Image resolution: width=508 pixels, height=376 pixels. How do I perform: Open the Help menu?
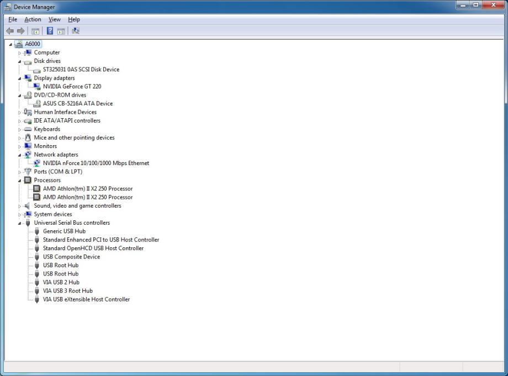pos(74,19)
